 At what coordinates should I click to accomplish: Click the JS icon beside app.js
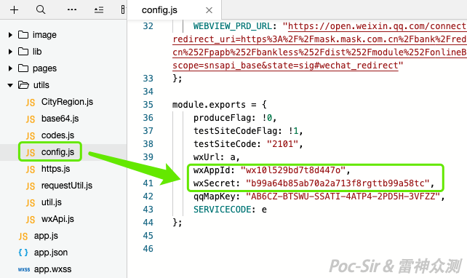[23, 237]
